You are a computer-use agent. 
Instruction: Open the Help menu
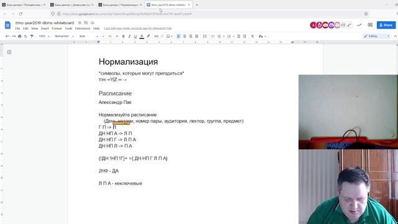pyautogui.click(x=96, y=29)
